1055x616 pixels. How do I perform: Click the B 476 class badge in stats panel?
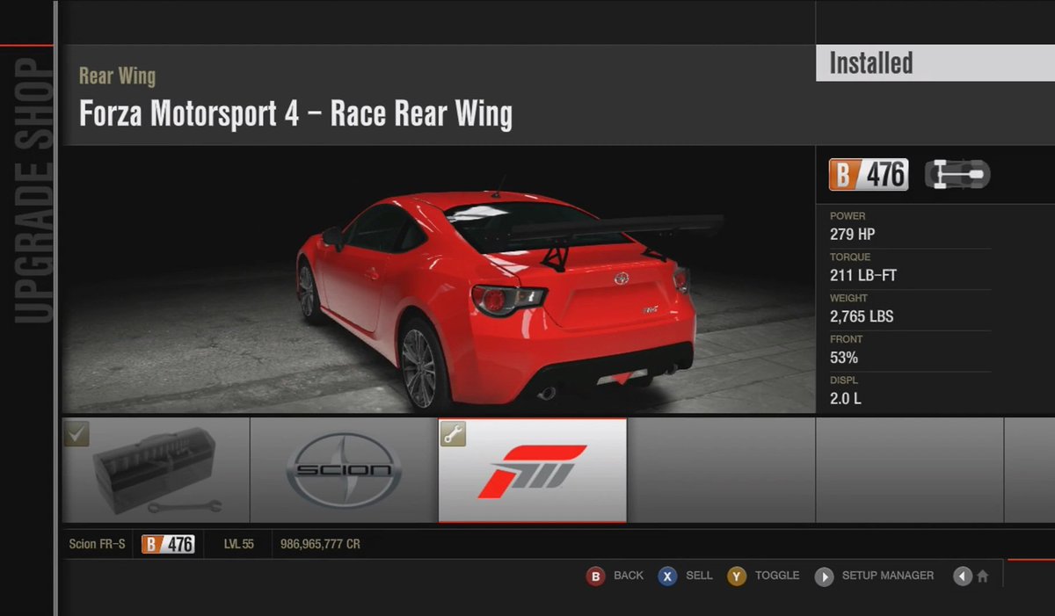(869, 175)
